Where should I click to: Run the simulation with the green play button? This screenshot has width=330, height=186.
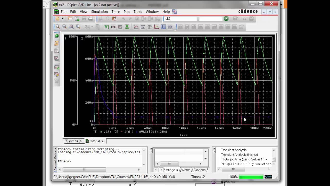coord(226,18)
